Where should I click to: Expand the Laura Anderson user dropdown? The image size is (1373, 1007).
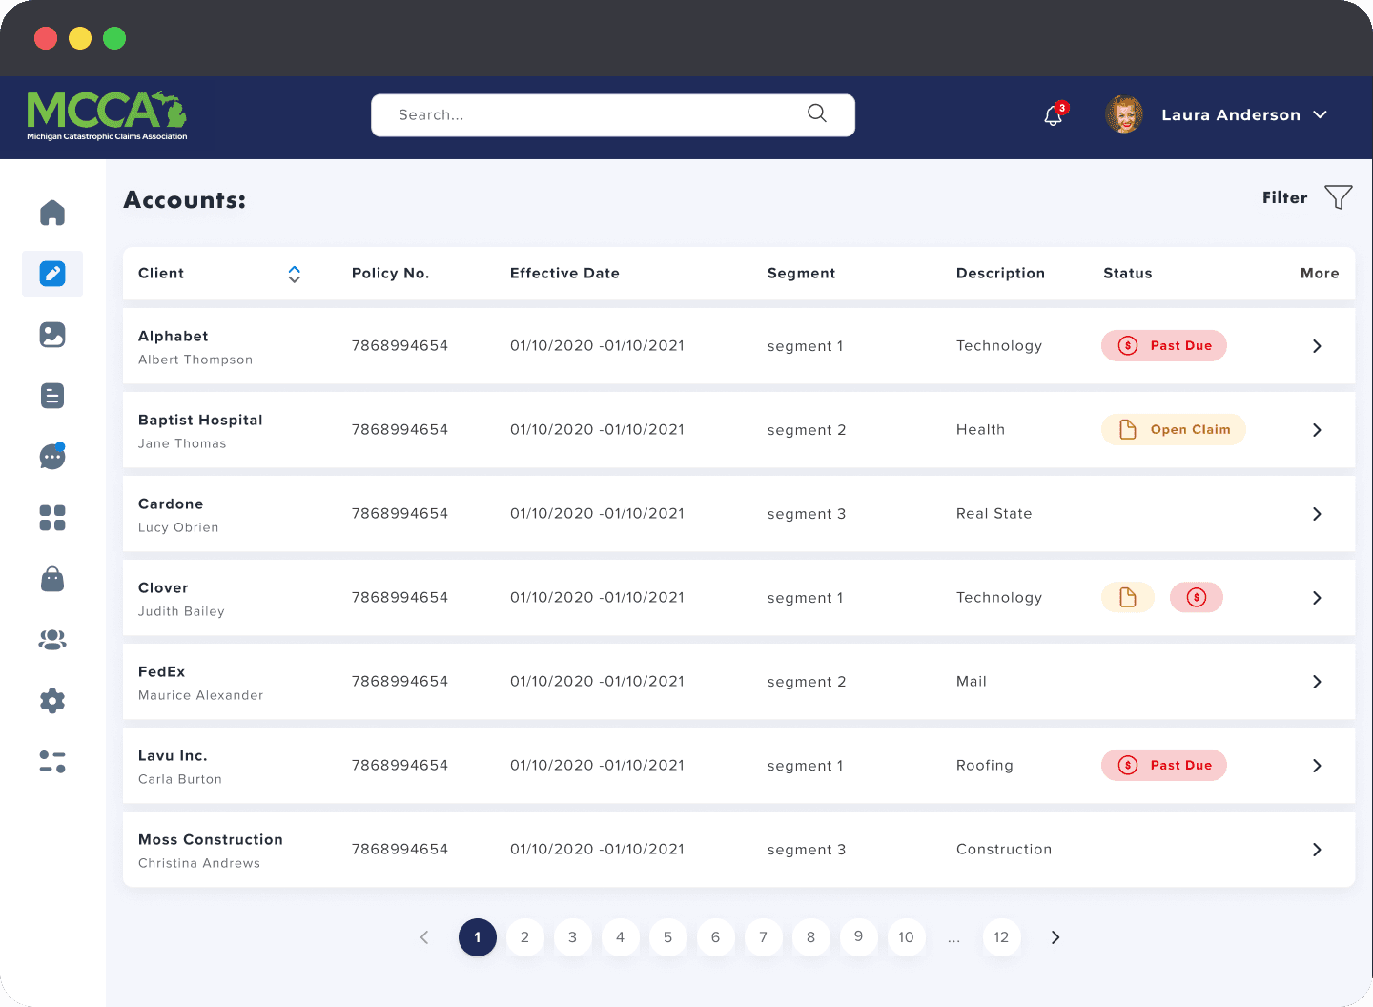[x=1321, y=114]
